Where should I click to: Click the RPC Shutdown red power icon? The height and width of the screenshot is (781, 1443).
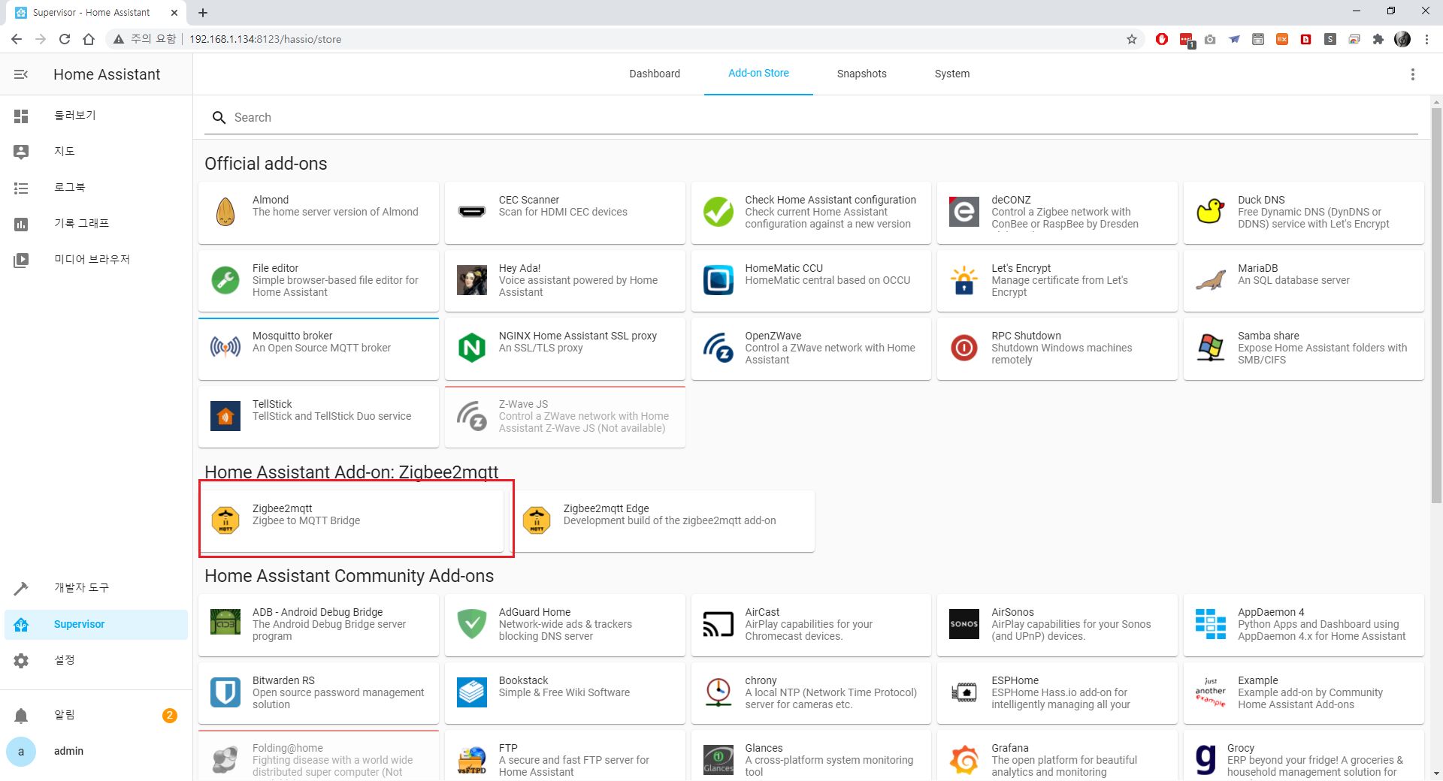tap(964, 348)
